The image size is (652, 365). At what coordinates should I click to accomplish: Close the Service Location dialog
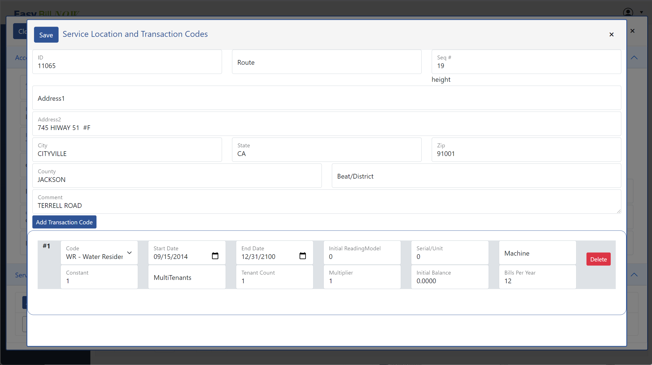tap(611, 34)
